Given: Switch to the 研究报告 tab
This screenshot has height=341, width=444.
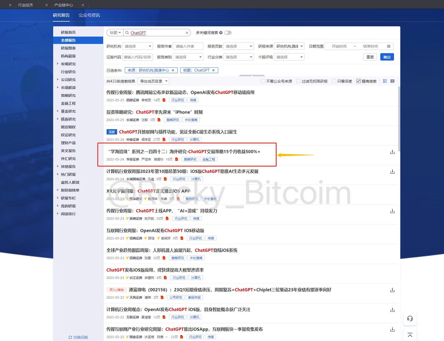Looking at the screenshot, I should [x=61, y=16].
